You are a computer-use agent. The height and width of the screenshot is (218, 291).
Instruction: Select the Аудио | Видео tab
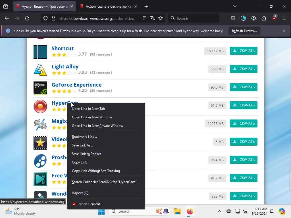(45, 7)
